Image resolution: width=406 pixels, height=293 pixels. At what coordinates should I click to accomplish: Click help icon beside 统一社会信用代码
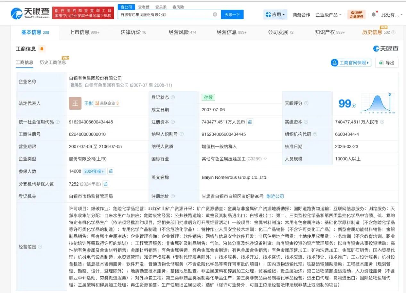[58, 122]
